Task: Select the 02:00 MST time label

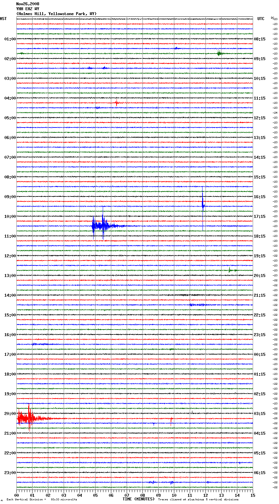Action: [x=10, y=59]
